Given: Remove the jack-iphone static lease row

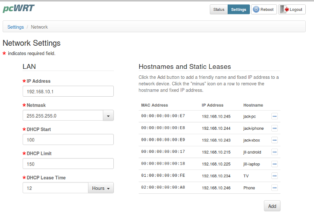Looking at the screenshot, I should (x=275, y=128).
